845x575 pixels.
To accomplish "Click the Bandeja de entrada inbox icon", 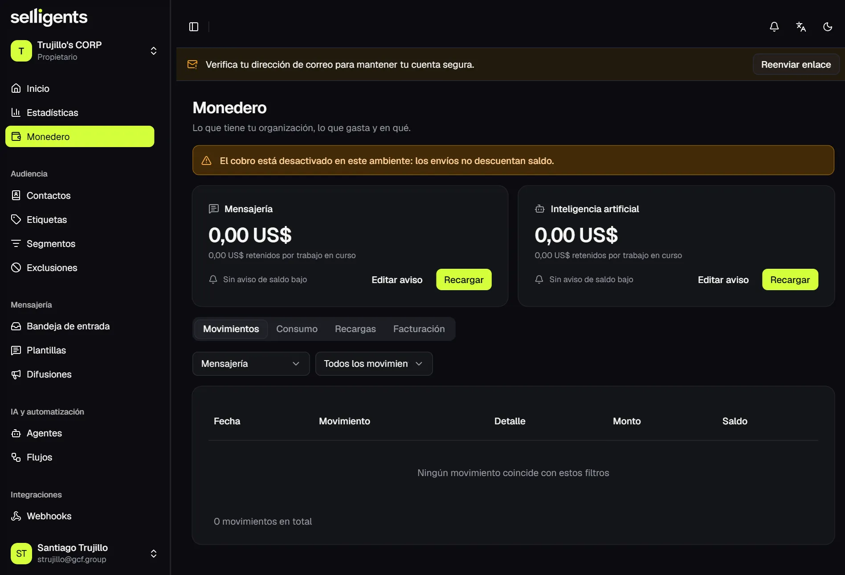I will point(16,326).
